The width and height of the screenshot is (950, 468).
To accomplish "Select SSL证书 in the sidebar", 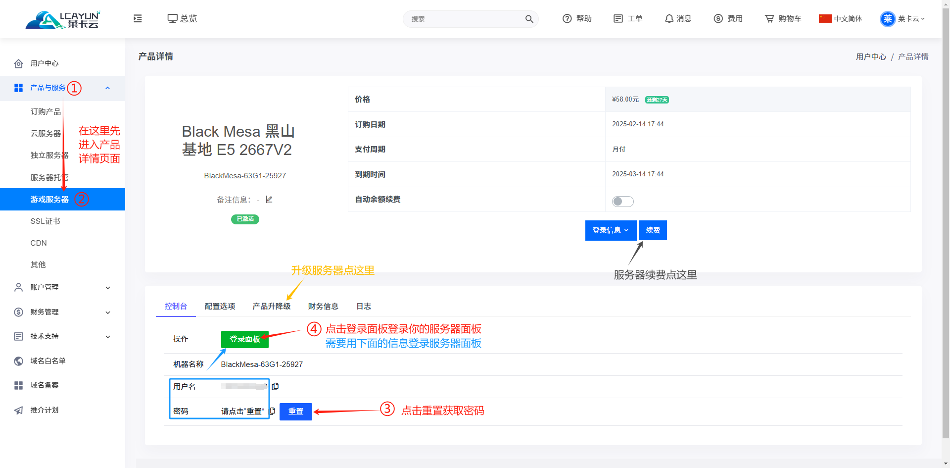I will click(45, 221).
